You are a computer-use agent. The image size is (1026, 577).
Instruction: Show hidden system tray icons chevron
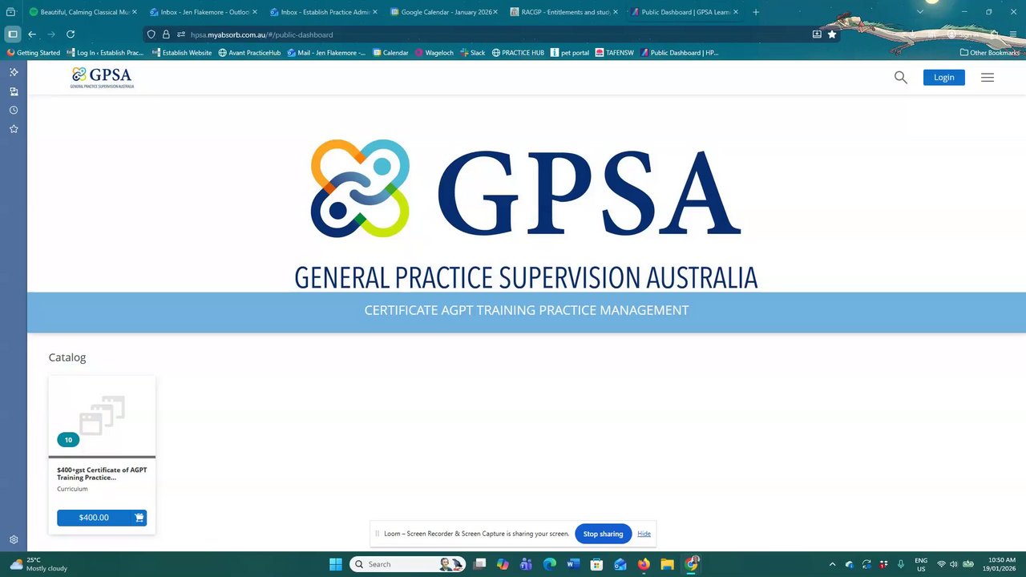832,564
